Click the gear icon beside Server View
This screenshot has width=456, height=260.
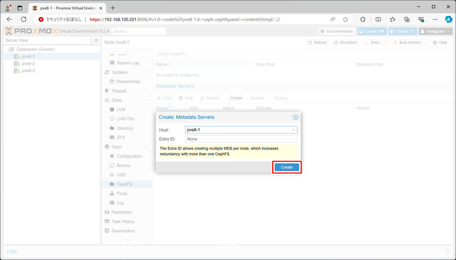click(96, 41)
